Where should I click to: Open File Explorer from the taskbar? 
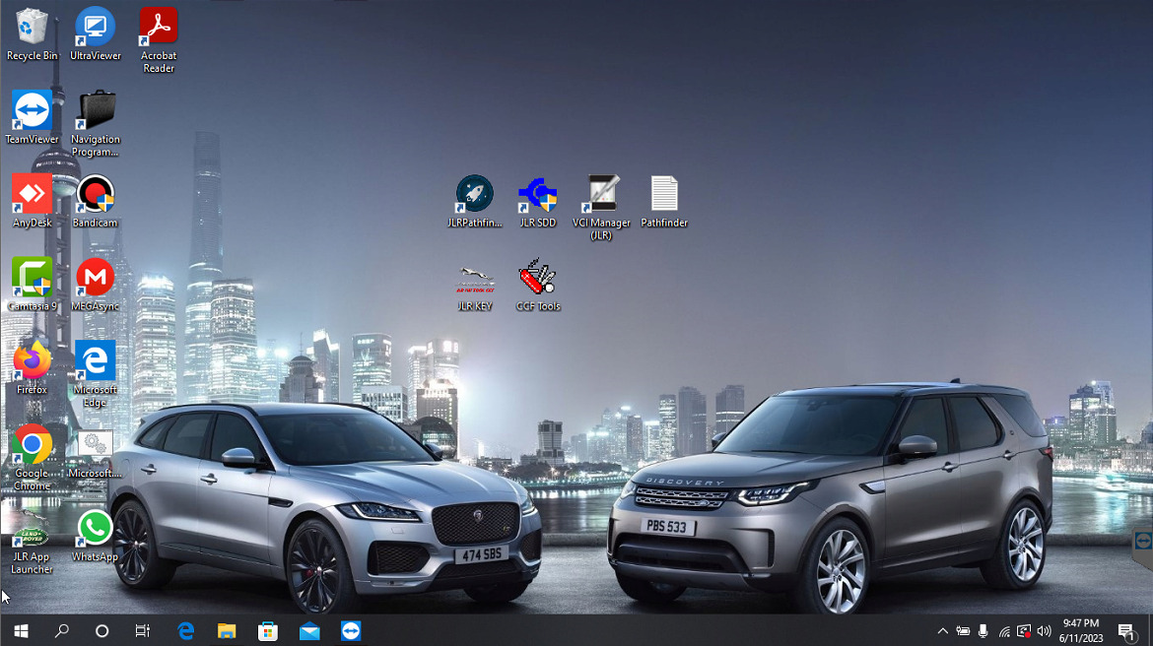[x=227, y=631]
